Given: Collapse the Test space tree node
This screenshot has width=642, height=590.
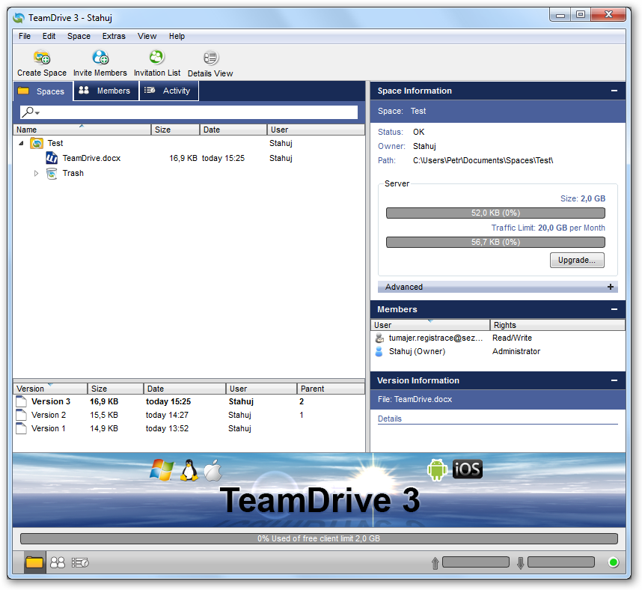Looking at the screenshot, I should tap(21, 144).
